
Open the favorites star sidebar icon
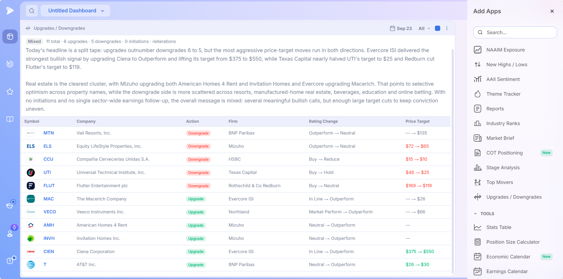10,92
